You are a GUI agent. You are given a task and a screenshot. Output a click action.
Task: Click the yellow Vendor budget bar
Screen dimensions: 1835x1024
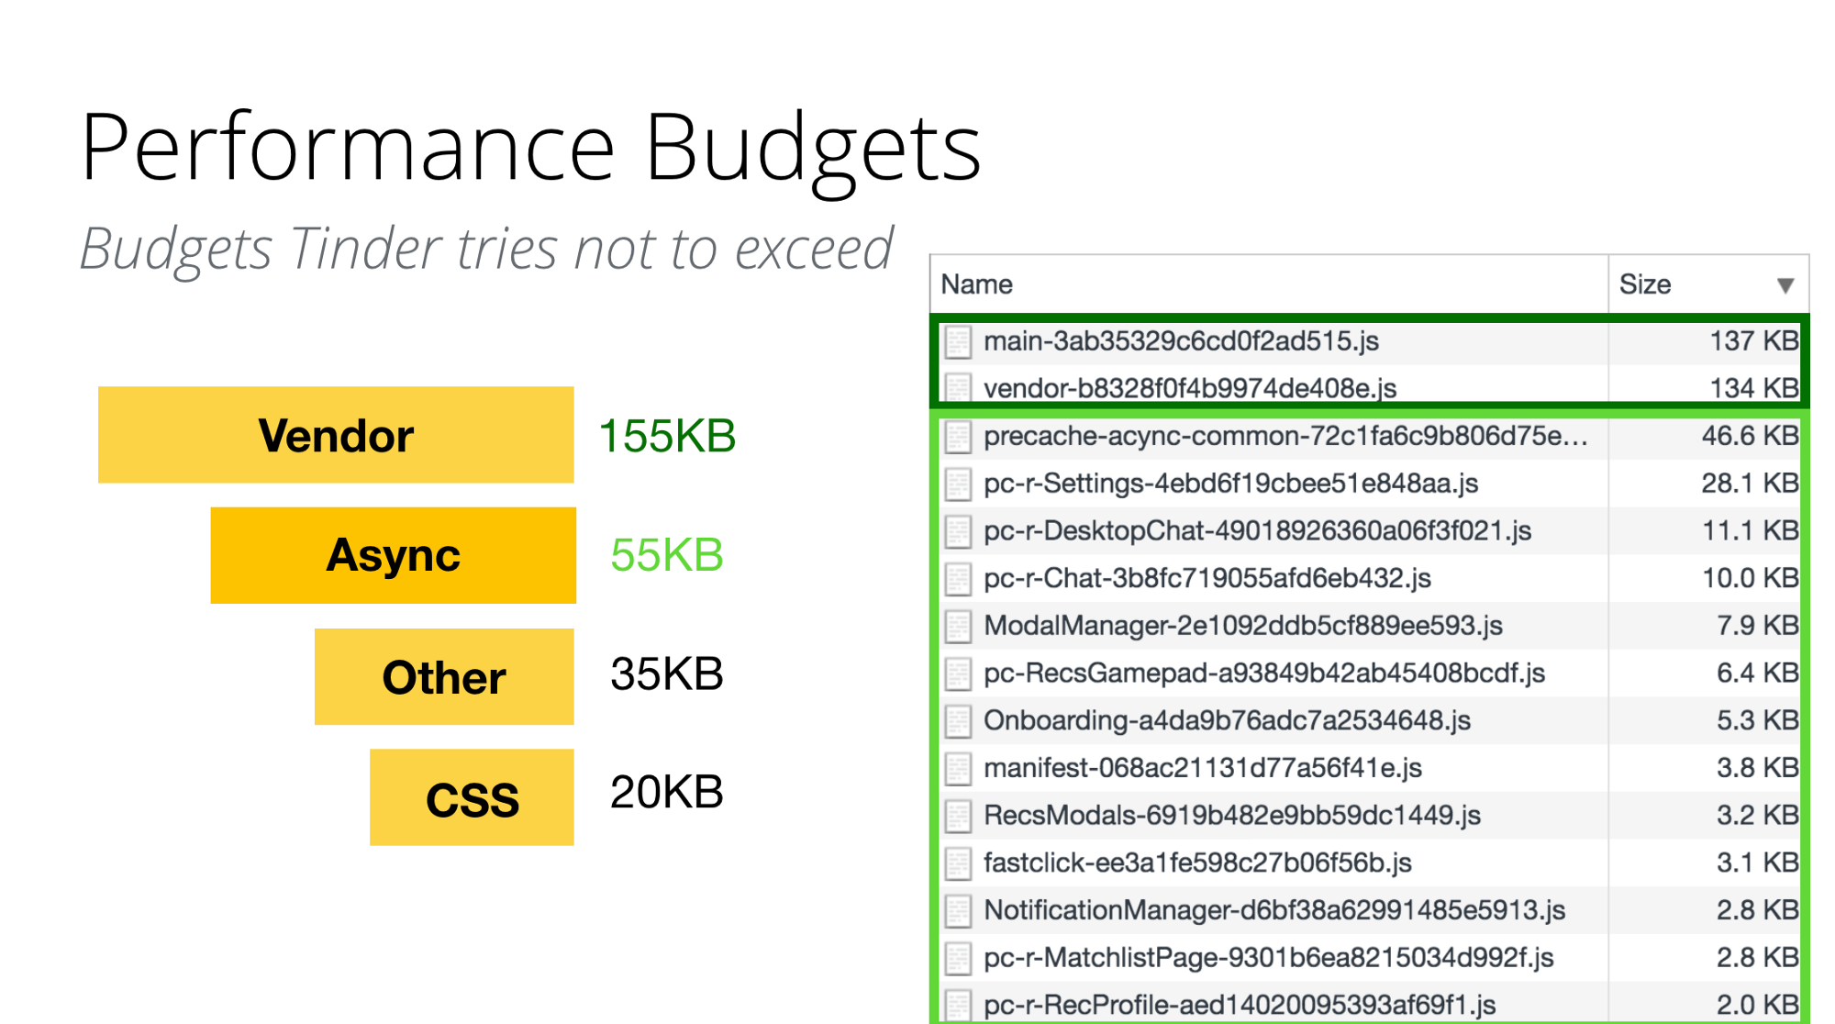click(336, 435)
